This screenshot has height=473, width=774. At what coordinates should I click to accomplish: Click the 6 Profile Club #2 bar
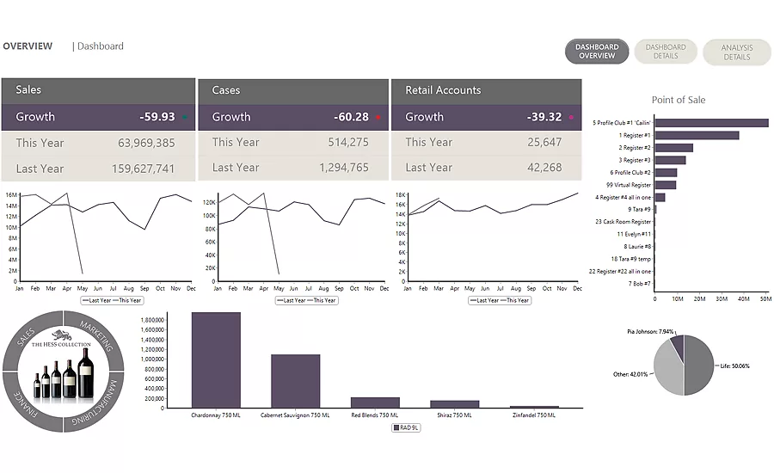[x=666, y=172]
